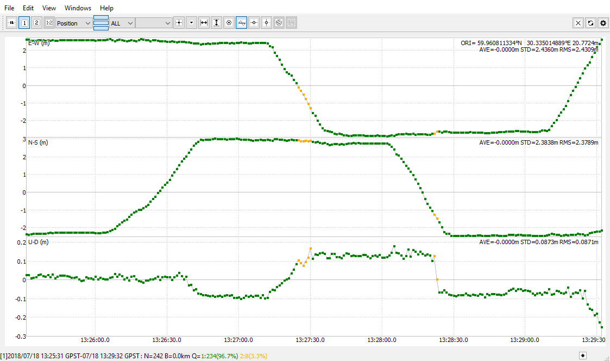Image resolution: width=610 pixels, height=361 pixels.
Task: Click the circled dot track-point icon
Action: point(229,23)
